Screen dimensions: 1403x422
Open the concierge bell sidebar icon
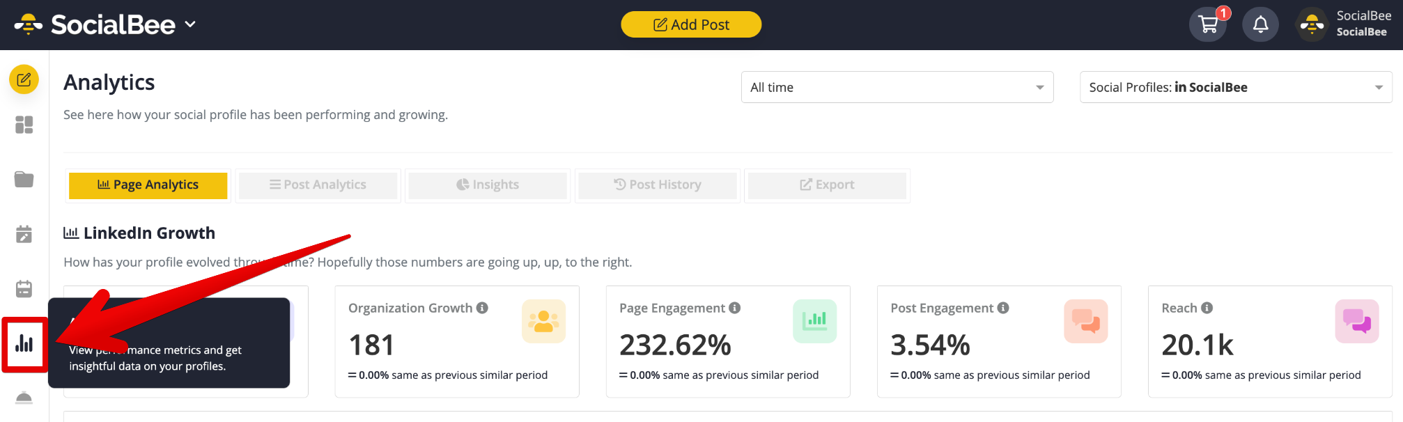pos(24,398)
